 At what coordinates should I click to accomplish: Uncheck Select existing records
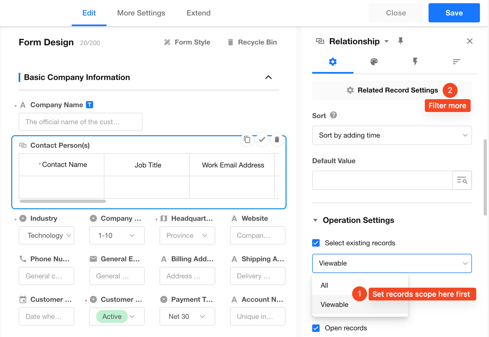click(x=316, y=243)
